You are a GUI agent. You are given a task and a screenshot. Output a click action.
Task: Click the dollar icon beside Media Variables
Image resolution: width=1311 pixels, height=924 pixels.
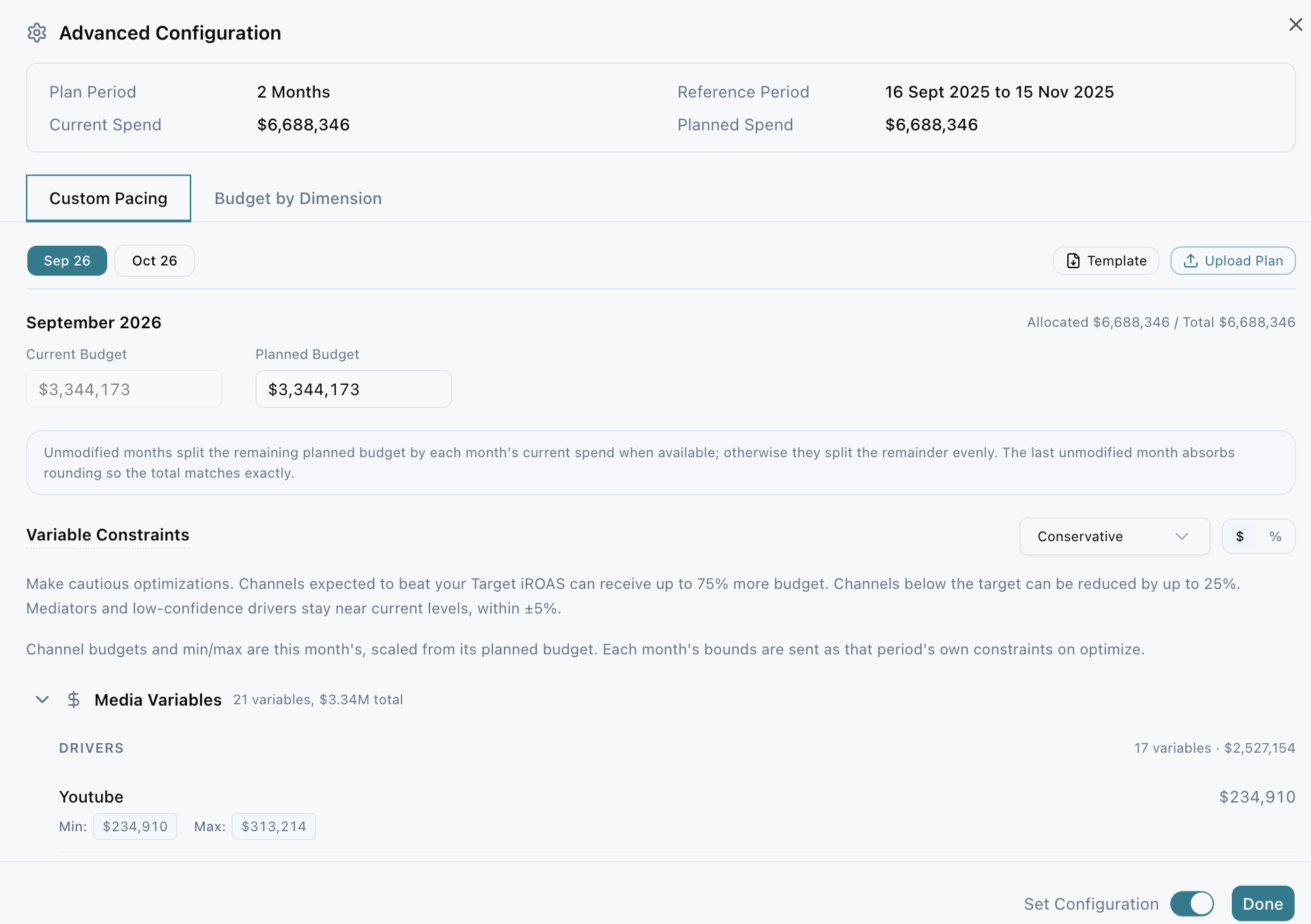pyautogui.click(x=74, y=699)
